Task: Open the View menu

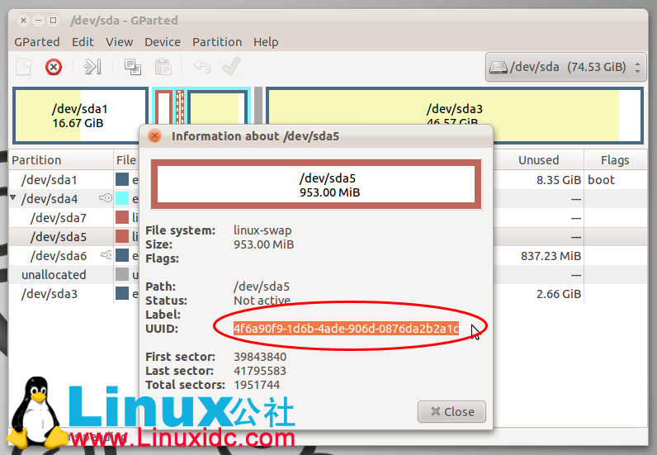Action: [x=119, y=42]
